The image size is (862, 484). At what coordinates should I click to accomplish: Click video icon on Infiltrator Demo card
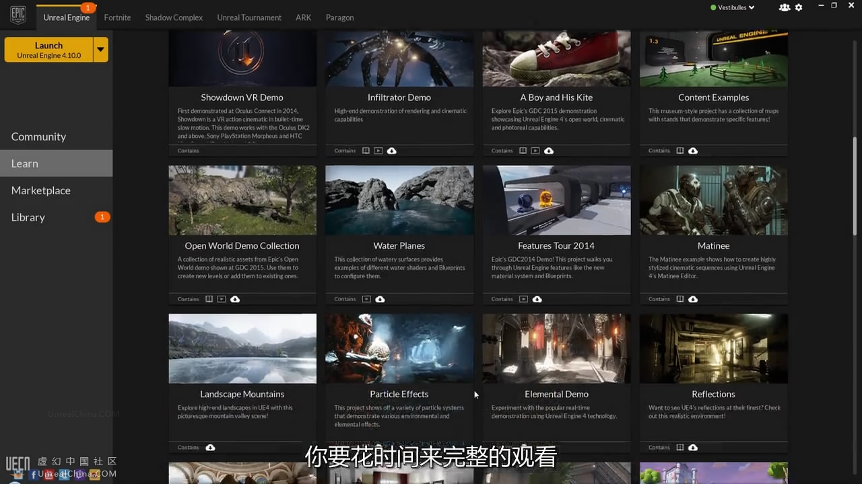pyautogui.click(x=378, y=151)
